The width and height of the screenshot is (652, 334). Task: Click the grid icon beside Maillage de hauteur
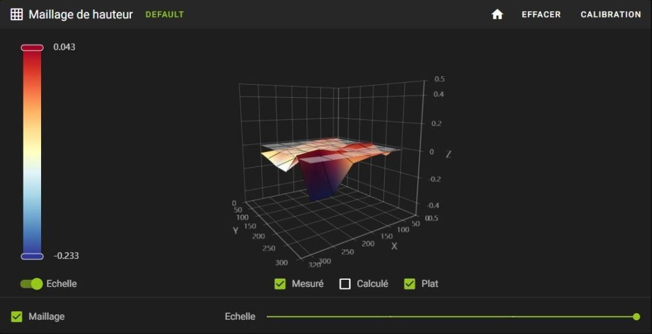coord(17,14)
